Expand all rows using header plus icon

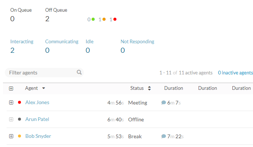[11, 88]
